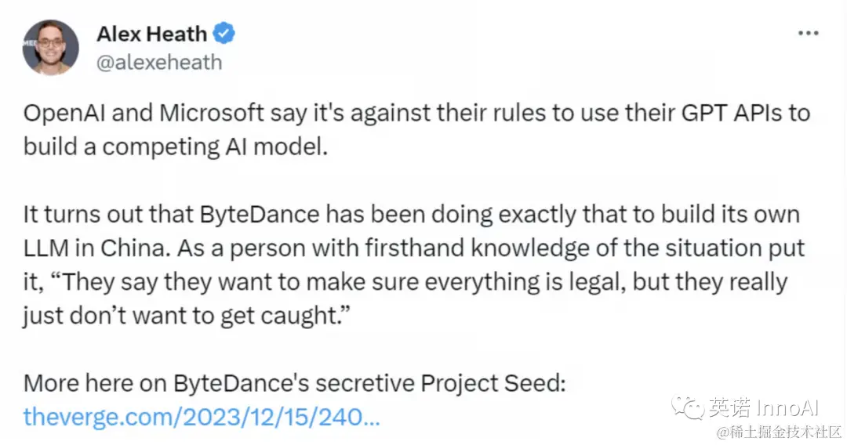
Task: Click the @稀土掘金技术社区 watermark label
Action: tap(780, 432)
